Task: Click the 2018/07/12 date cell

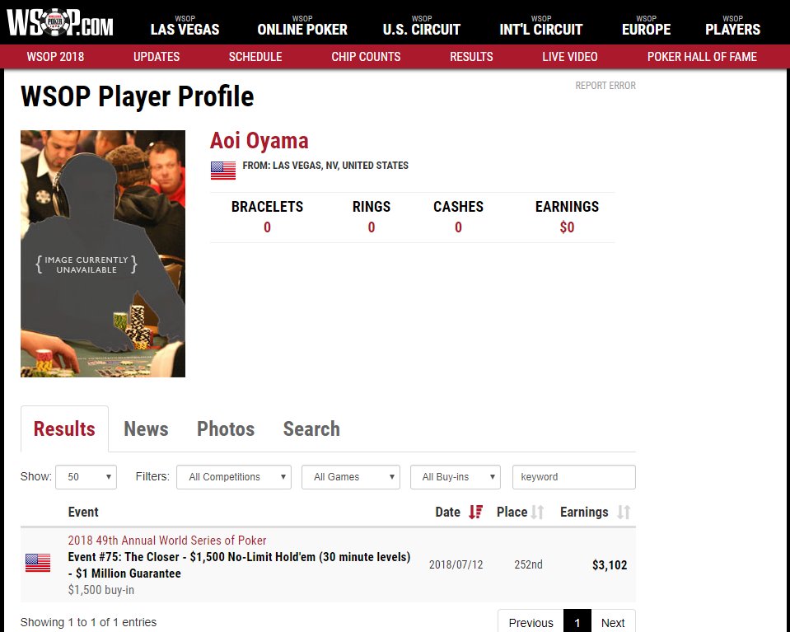Action: click(456, 564)
